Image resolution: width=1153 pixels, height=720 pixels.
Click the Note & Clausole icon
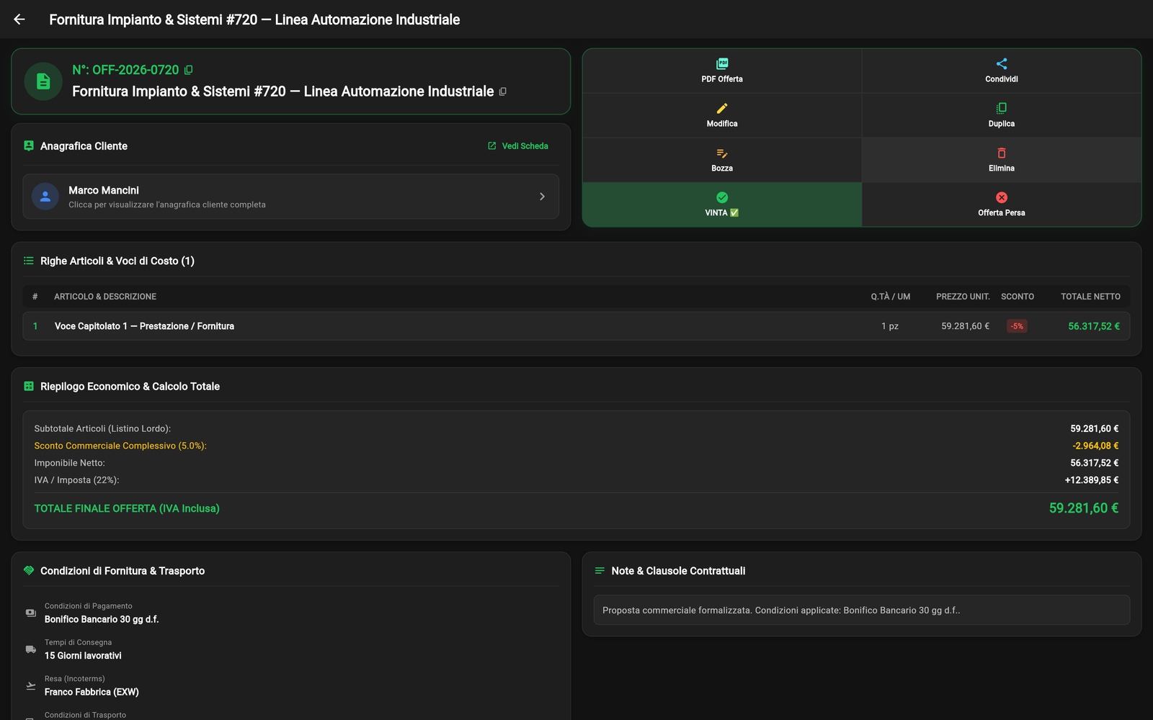point(600,571)
